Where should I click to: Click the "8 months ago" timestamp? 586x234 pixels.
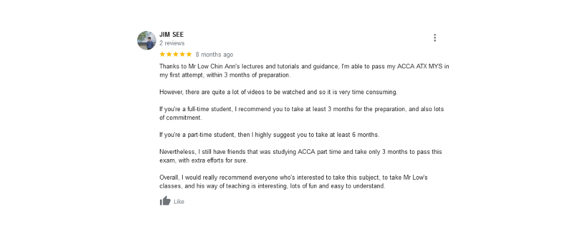214,55
